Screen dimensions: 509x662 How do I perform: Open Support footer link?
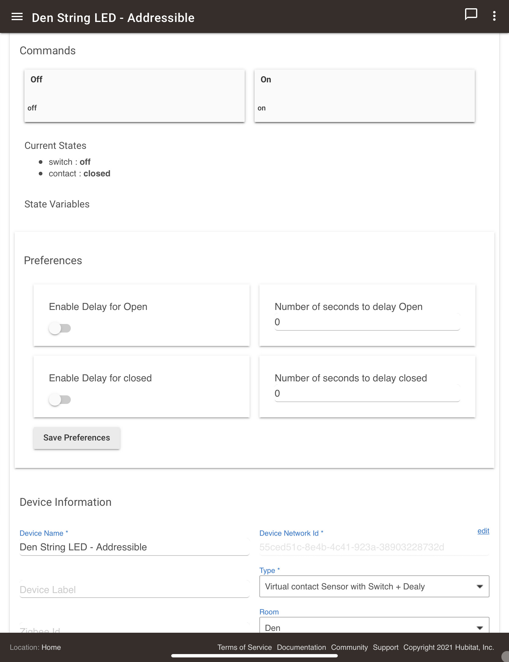click(x=385, y=647)
